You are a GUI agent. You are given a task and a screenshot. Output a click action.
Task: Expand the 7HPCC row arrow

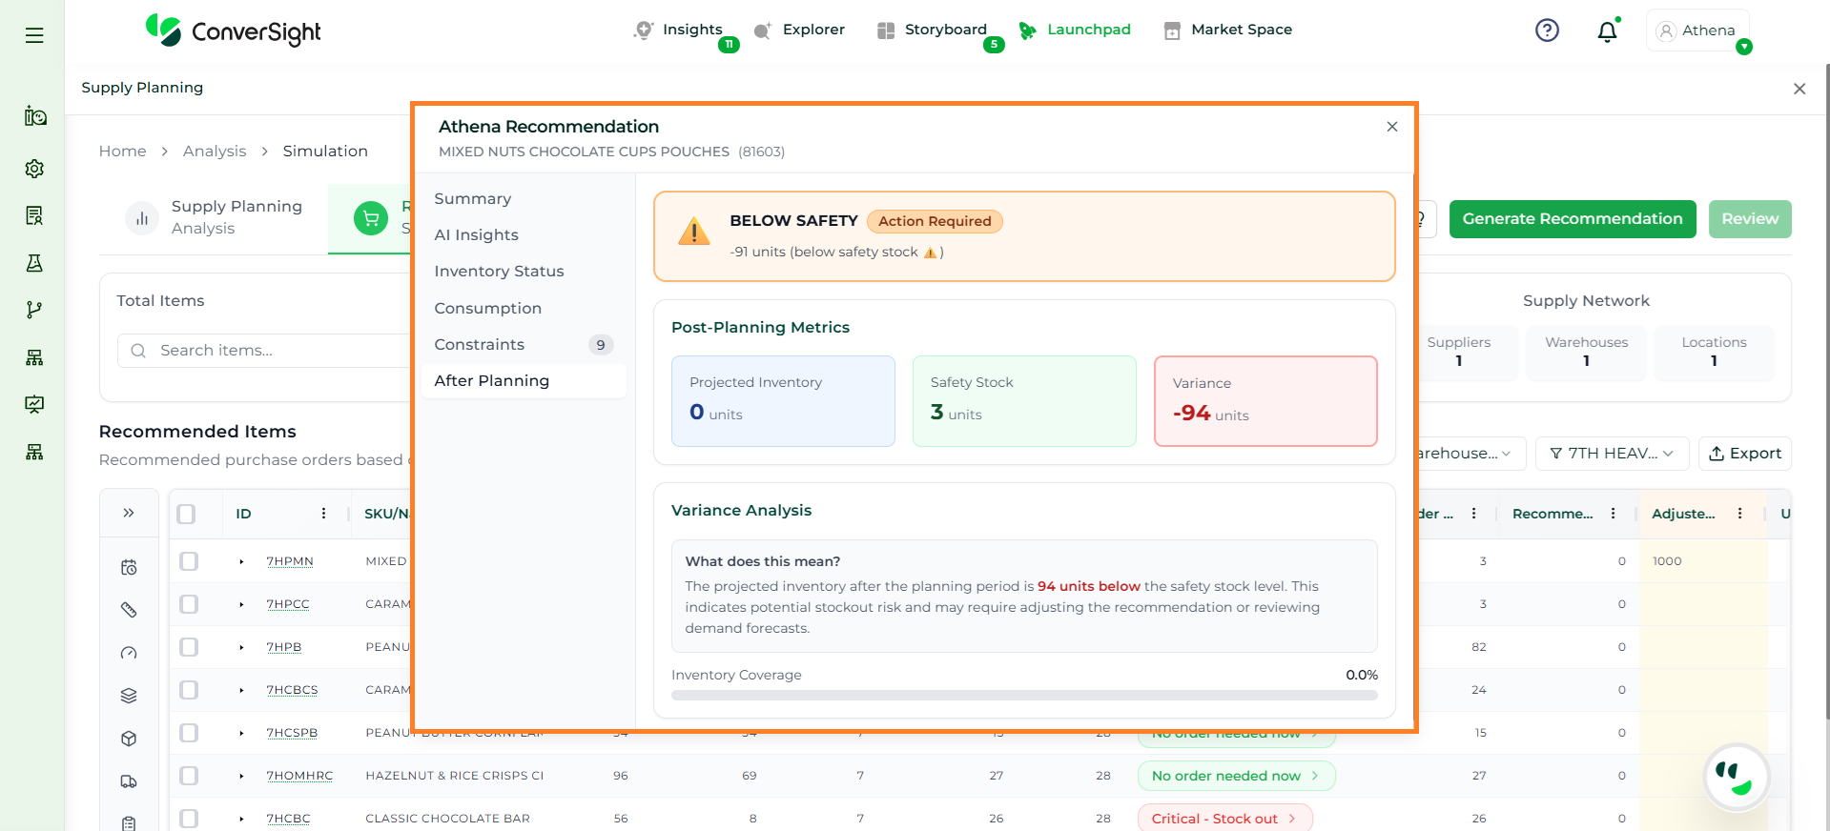241,604
